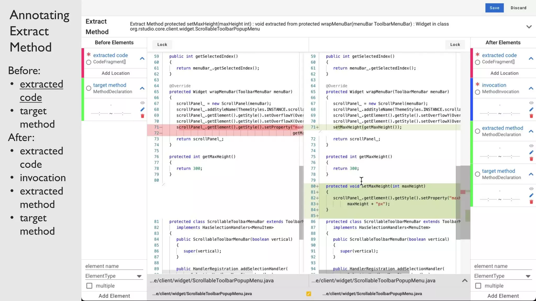This screenshot has width=536, height=301.
Task: Show After invocation location with eye icon
Action: (x=531, y=103)
